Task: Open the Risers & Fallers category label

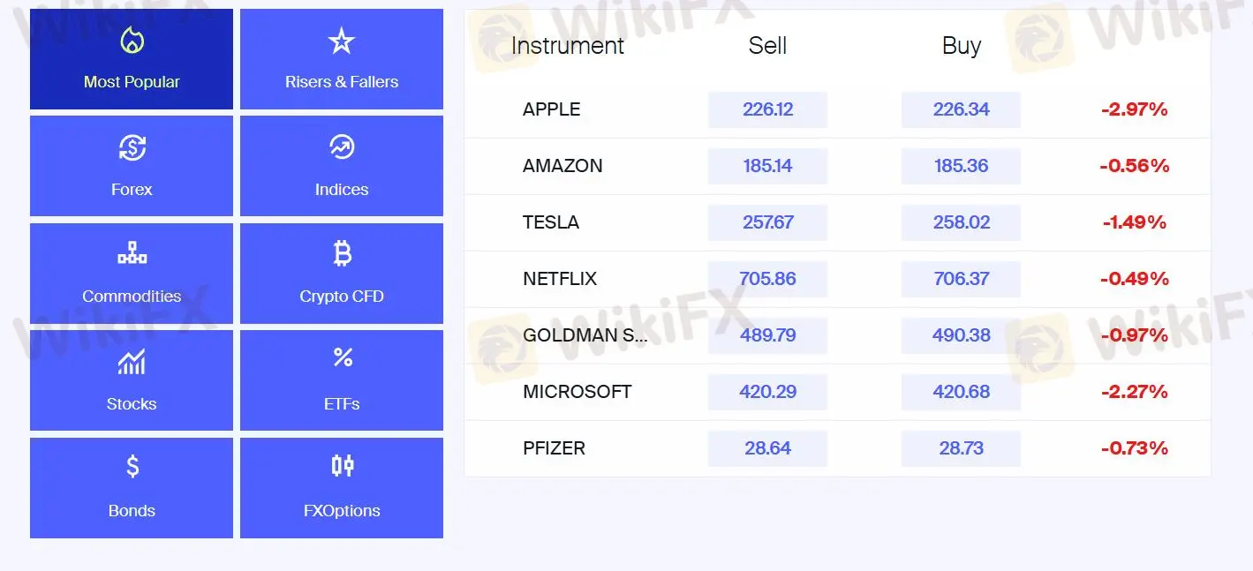Action: (342, 82)
